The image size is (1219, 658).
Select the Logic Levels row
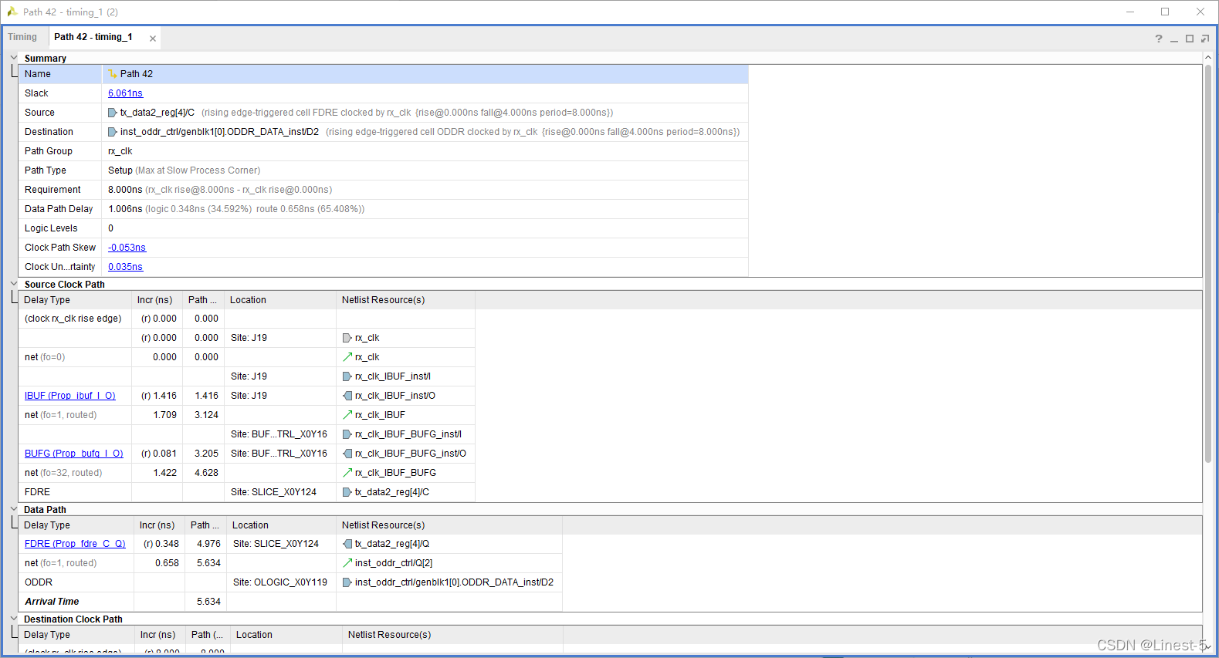tap(384, 228)
